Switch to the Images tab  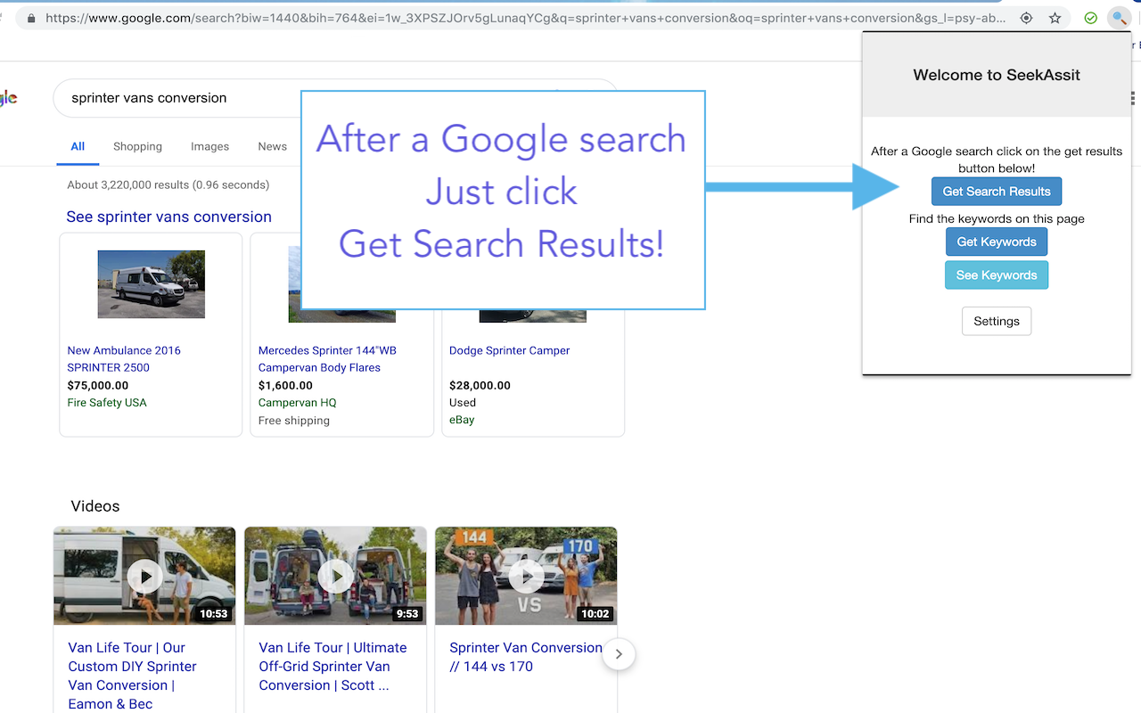point(209,146)
